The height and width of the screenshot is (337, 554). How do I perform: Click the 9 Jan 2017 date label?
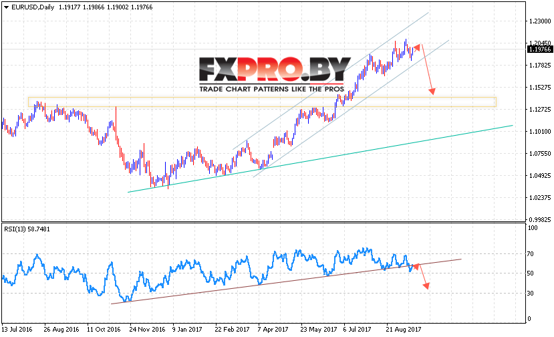pyautogui.click(x=187, y=329)
